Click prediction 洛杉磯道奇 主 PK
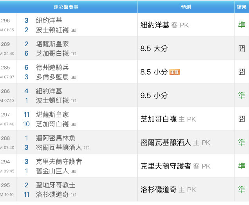The image size is (249, 205). 168,190
